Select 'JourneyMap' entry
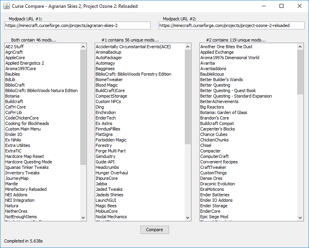309x248 pixels. click(x=17, y=179)
